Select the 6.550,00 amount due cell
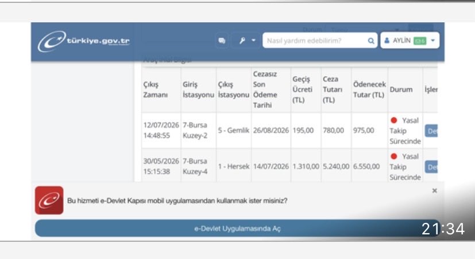The width and height of the screenshot is (475, 259). pyautogui.click(x=369, y=166)
